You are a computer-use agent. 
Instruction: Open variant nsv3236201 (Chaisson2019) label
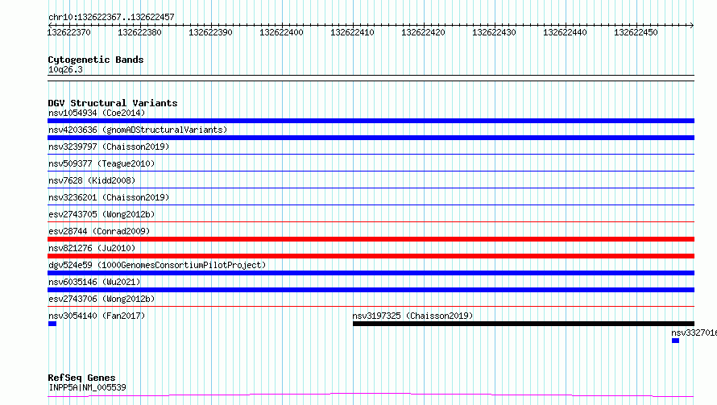click(109, 197)
